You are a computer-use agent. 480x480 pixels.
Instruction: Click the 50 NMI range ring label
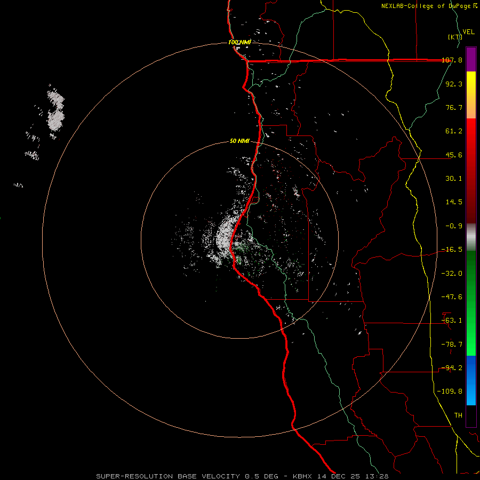(239, 141)
